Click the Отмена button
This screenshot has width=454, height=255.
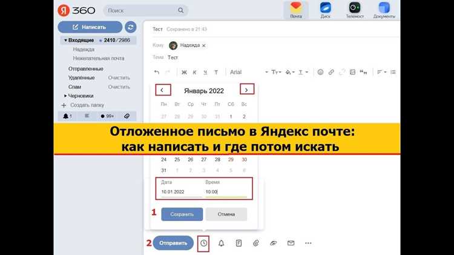click(226, 214)
